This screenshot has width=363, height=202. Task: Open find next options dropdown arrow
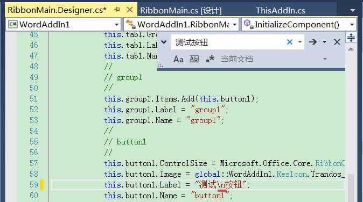(324, 42)
